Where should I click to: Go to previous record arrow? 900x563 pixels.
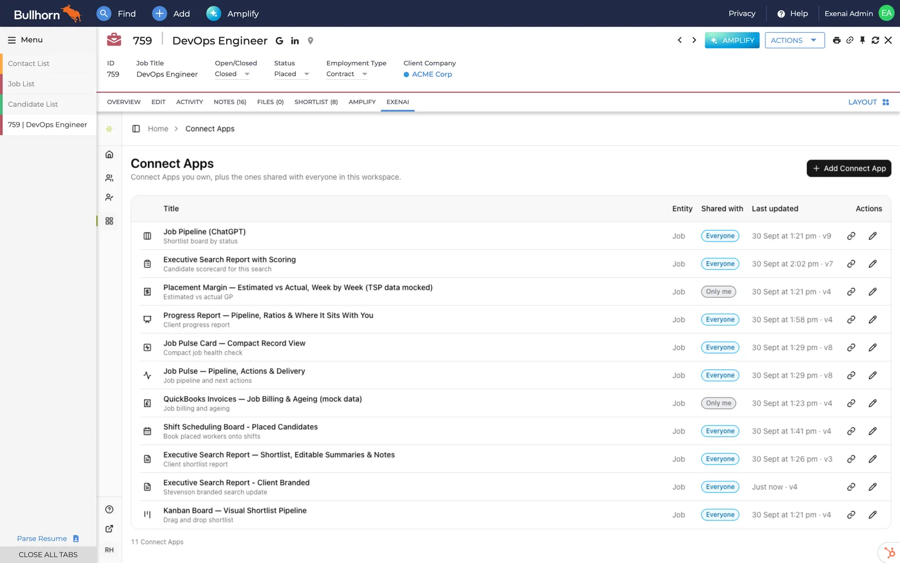(x=679, y=41)
